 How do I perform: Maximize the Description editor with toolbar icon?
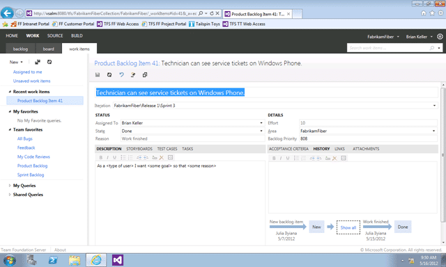click(x=170, y=157)
